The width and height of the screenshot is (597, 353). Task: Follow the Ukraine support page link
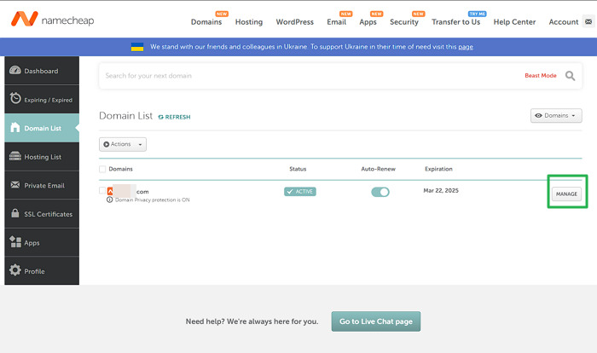[x=466, y=47]
